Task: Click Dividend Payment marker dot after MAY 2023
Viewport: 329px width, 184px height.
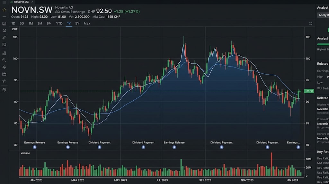Action: pyautogui.click(x=143, y=147)
